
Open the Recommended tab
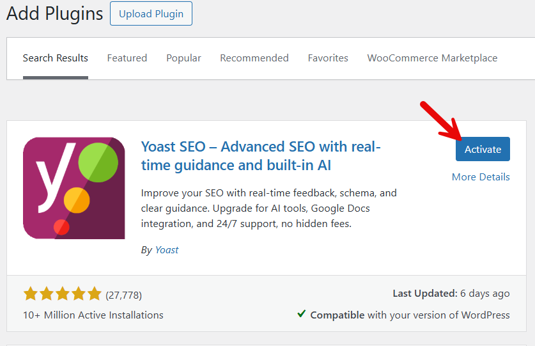[254, 58]
